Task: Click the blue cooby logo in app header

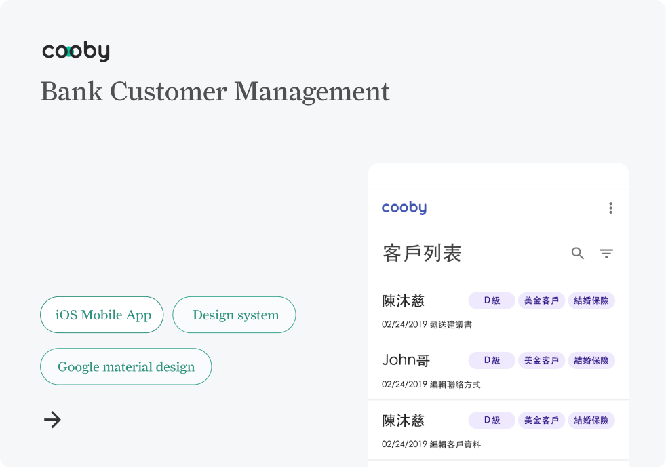Action: (404, 208)
